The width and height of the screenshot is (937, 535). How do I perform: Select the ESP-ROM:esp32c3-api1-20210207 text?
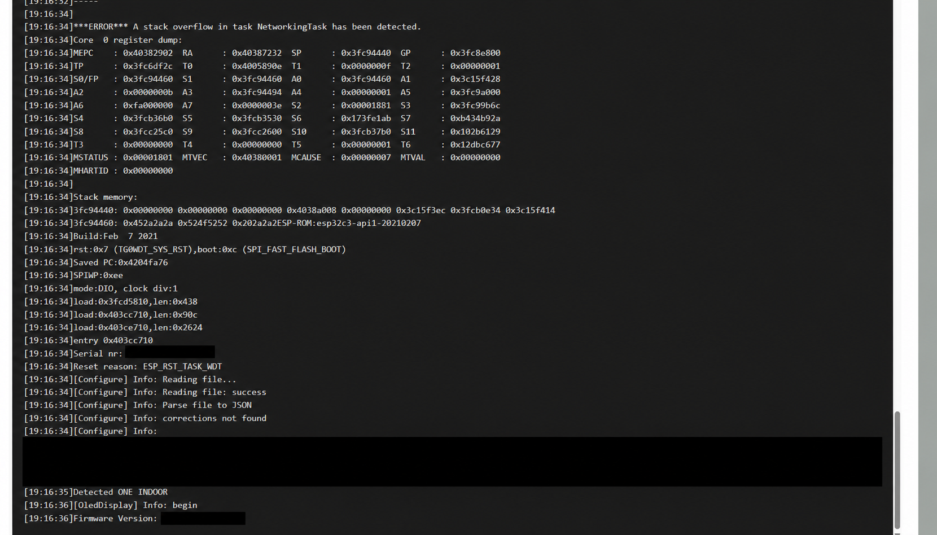pos(349,223)
